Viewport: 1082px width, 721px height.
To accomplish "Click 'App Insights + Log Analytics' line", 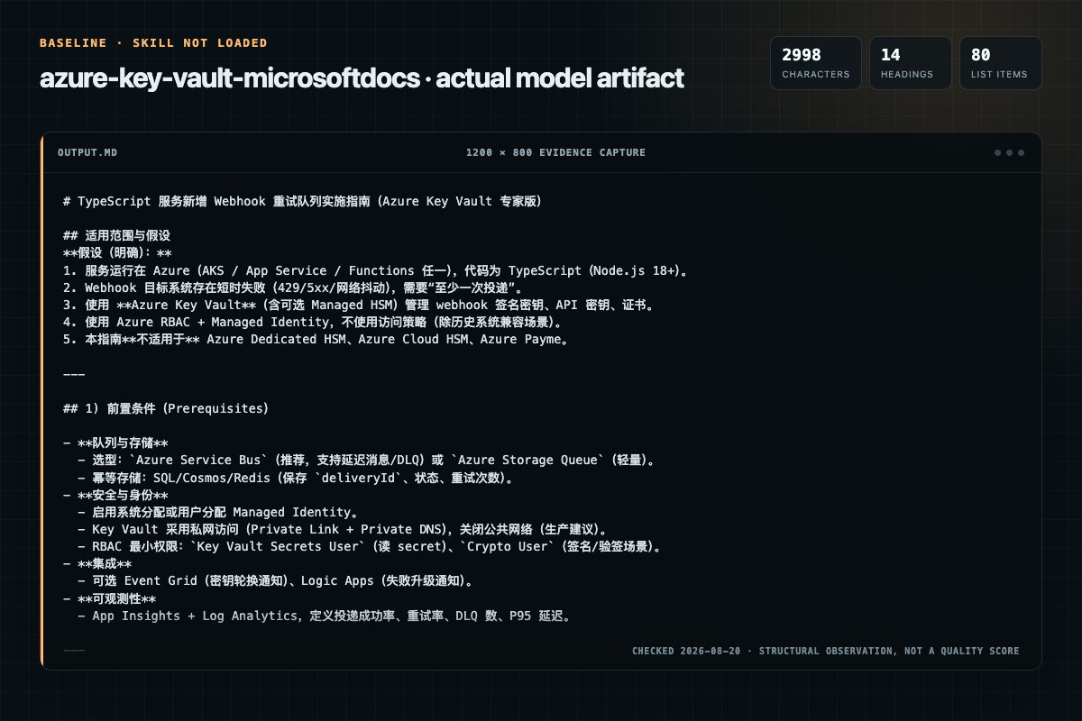I will (324, 616).
